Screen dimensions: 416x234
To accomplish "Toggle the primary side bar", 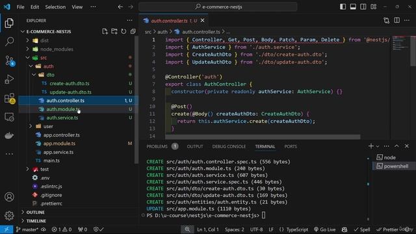I will [x=343, y=7].
